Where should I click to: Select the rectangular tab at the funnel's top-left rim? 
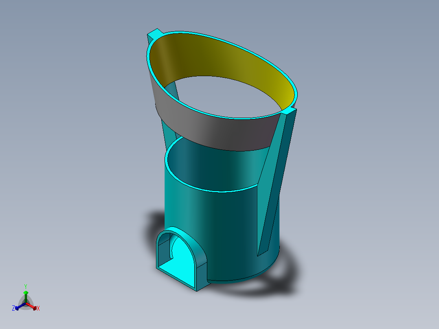pyautogui.click(x=154, y=34)
